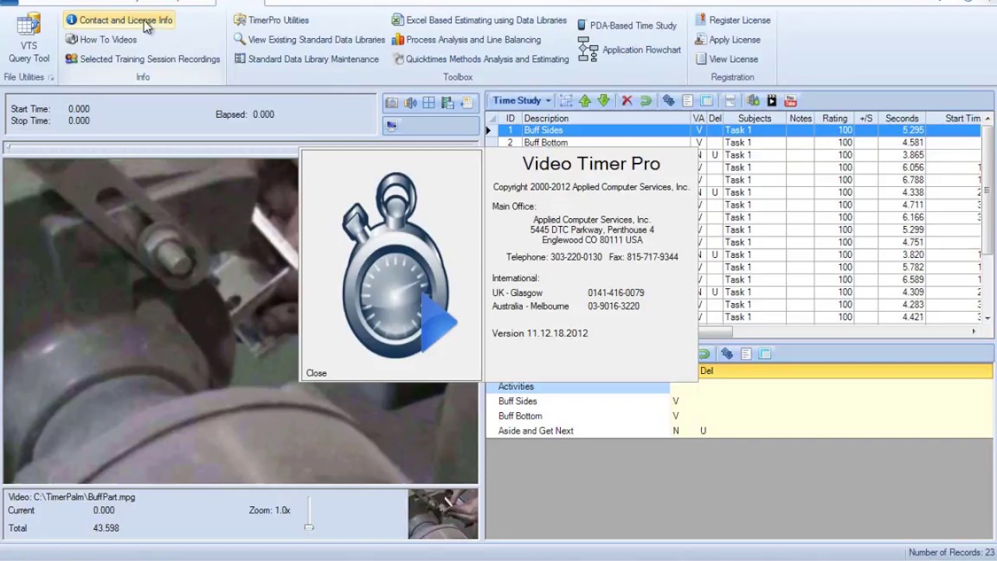
Task: Click the Number of Records status text
Action: click(950, 552)
